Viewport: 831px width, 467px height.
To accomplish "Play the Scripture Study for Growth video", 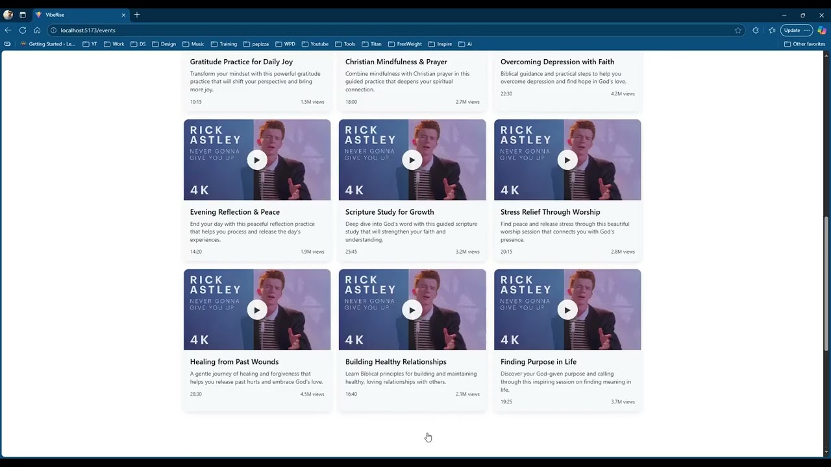I will point(412,160).
